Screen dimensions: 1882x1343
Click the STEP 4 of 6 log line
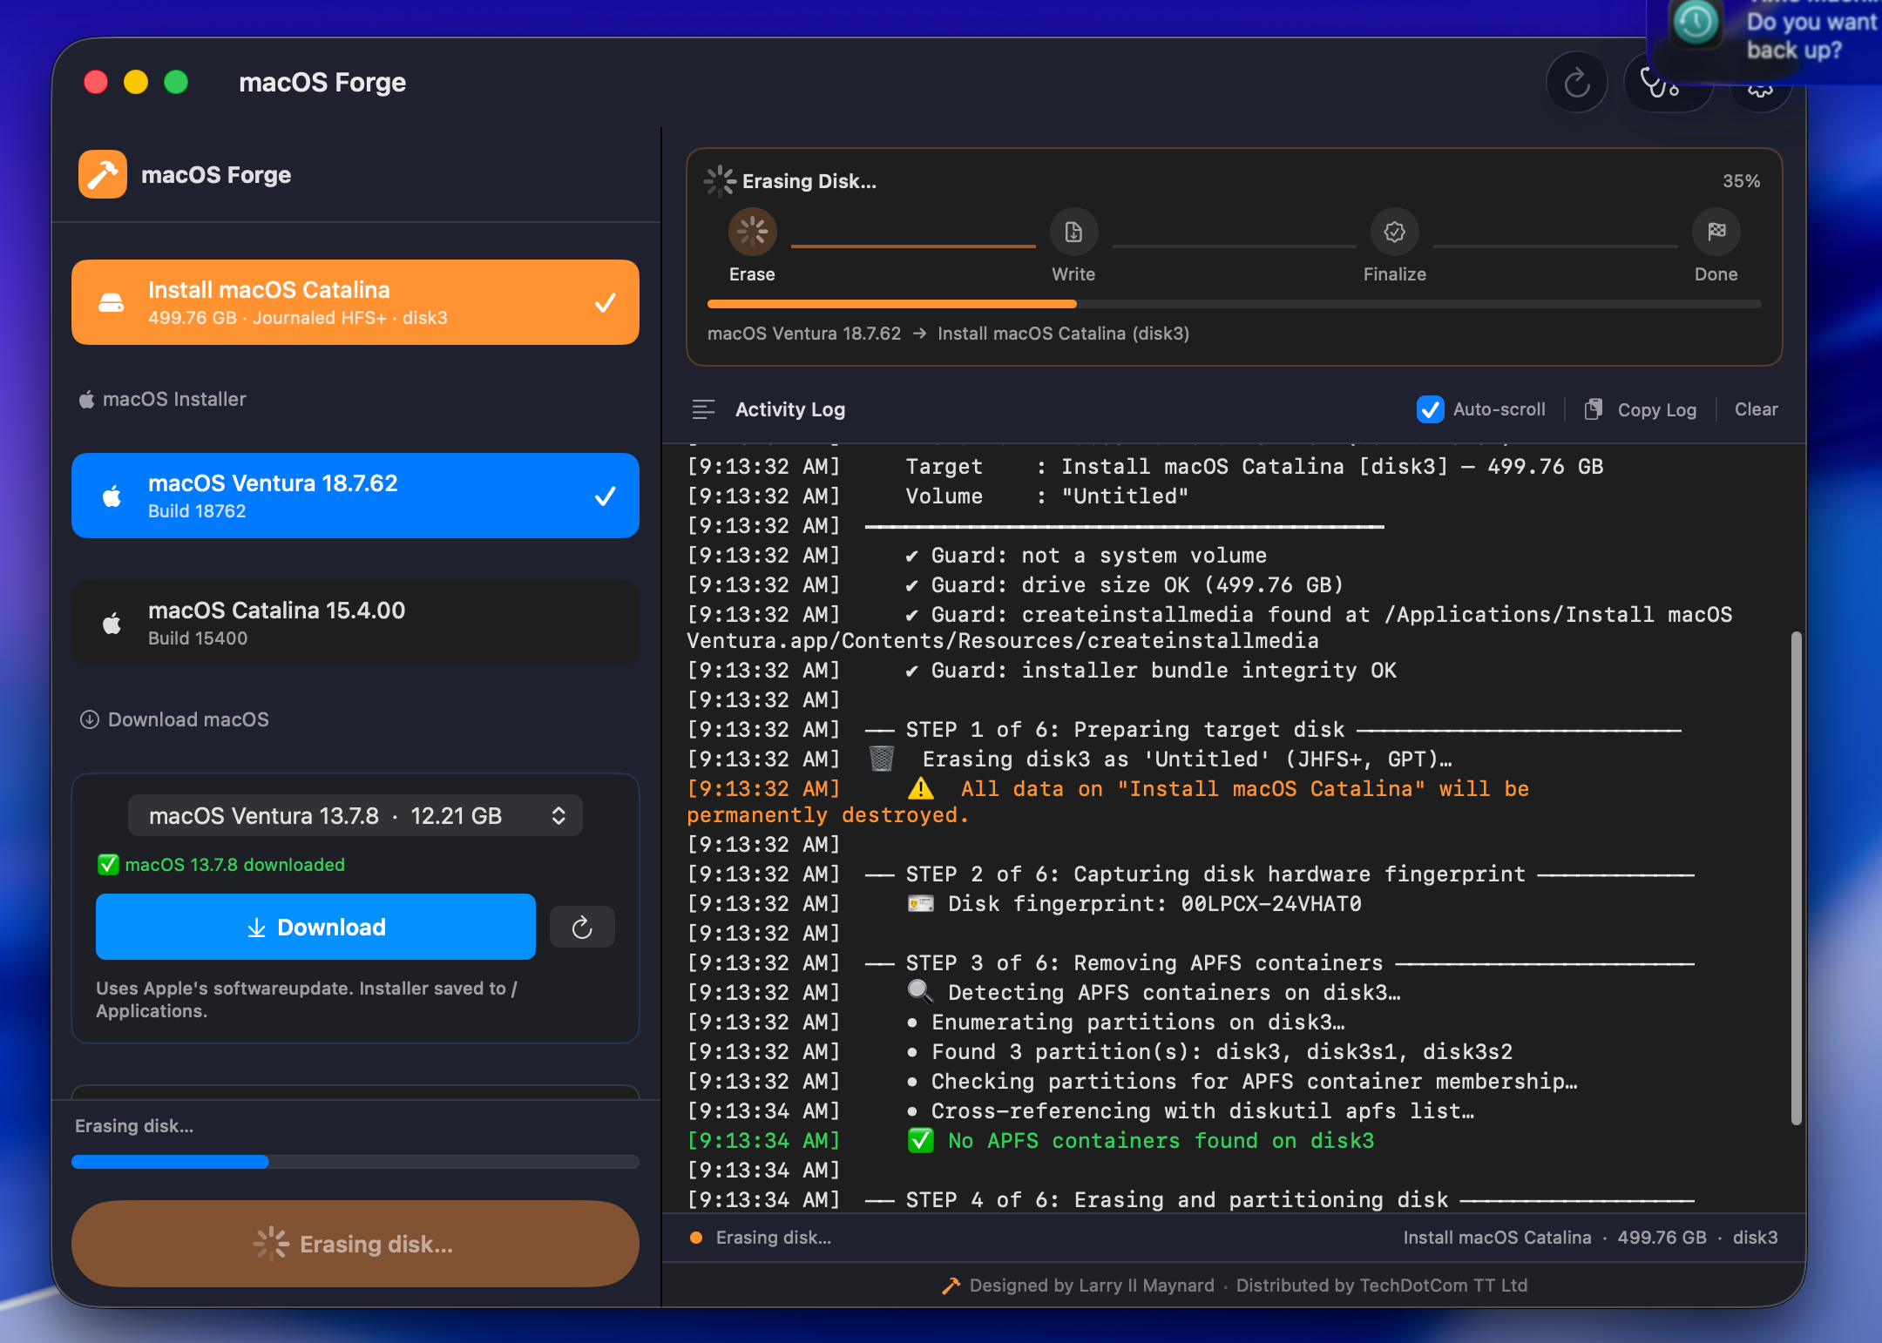(1190, 1200)
